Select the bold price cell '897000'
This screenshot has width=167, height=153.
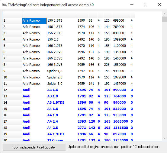[x=121, y=134]
